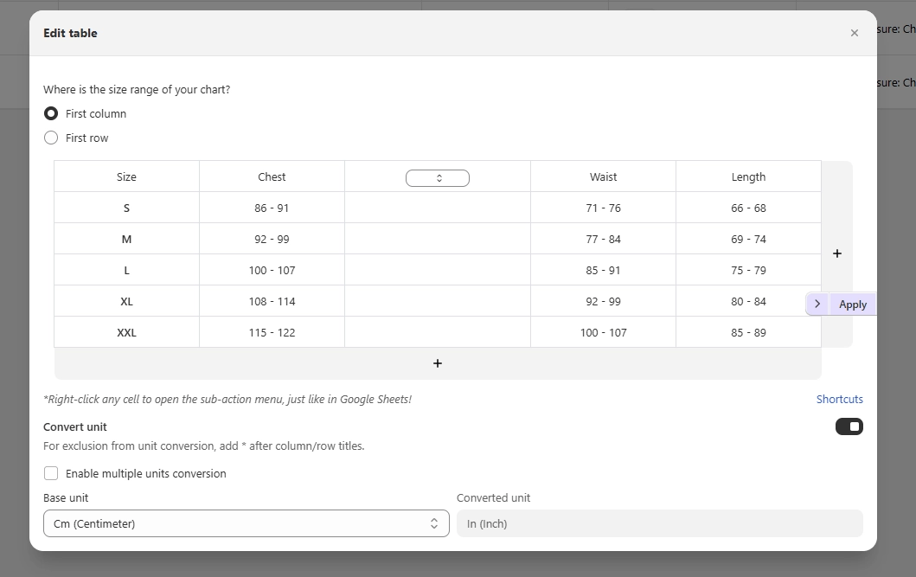Add a new column with plus icon
Image resolution: width=916 pixels, height=577 pixels.
coord(837,253)
